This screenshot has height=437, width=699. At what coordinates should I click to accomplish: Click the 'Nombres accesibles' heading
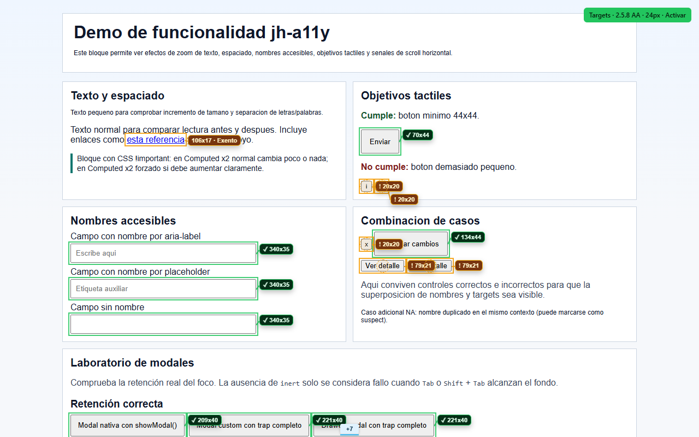coord(123,221)
